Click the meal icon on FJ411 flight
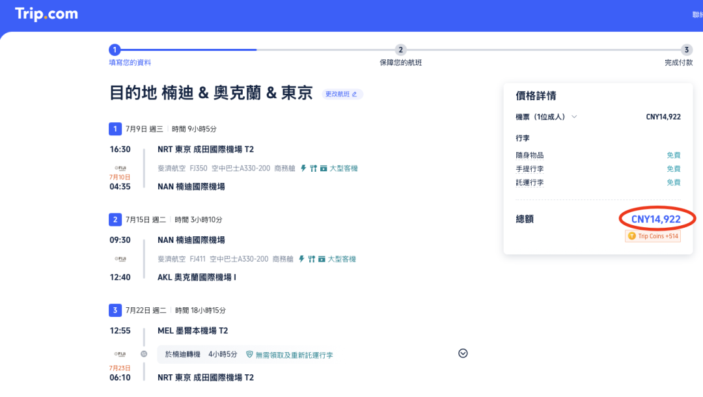The image size is (703, 397). (312, 259)
